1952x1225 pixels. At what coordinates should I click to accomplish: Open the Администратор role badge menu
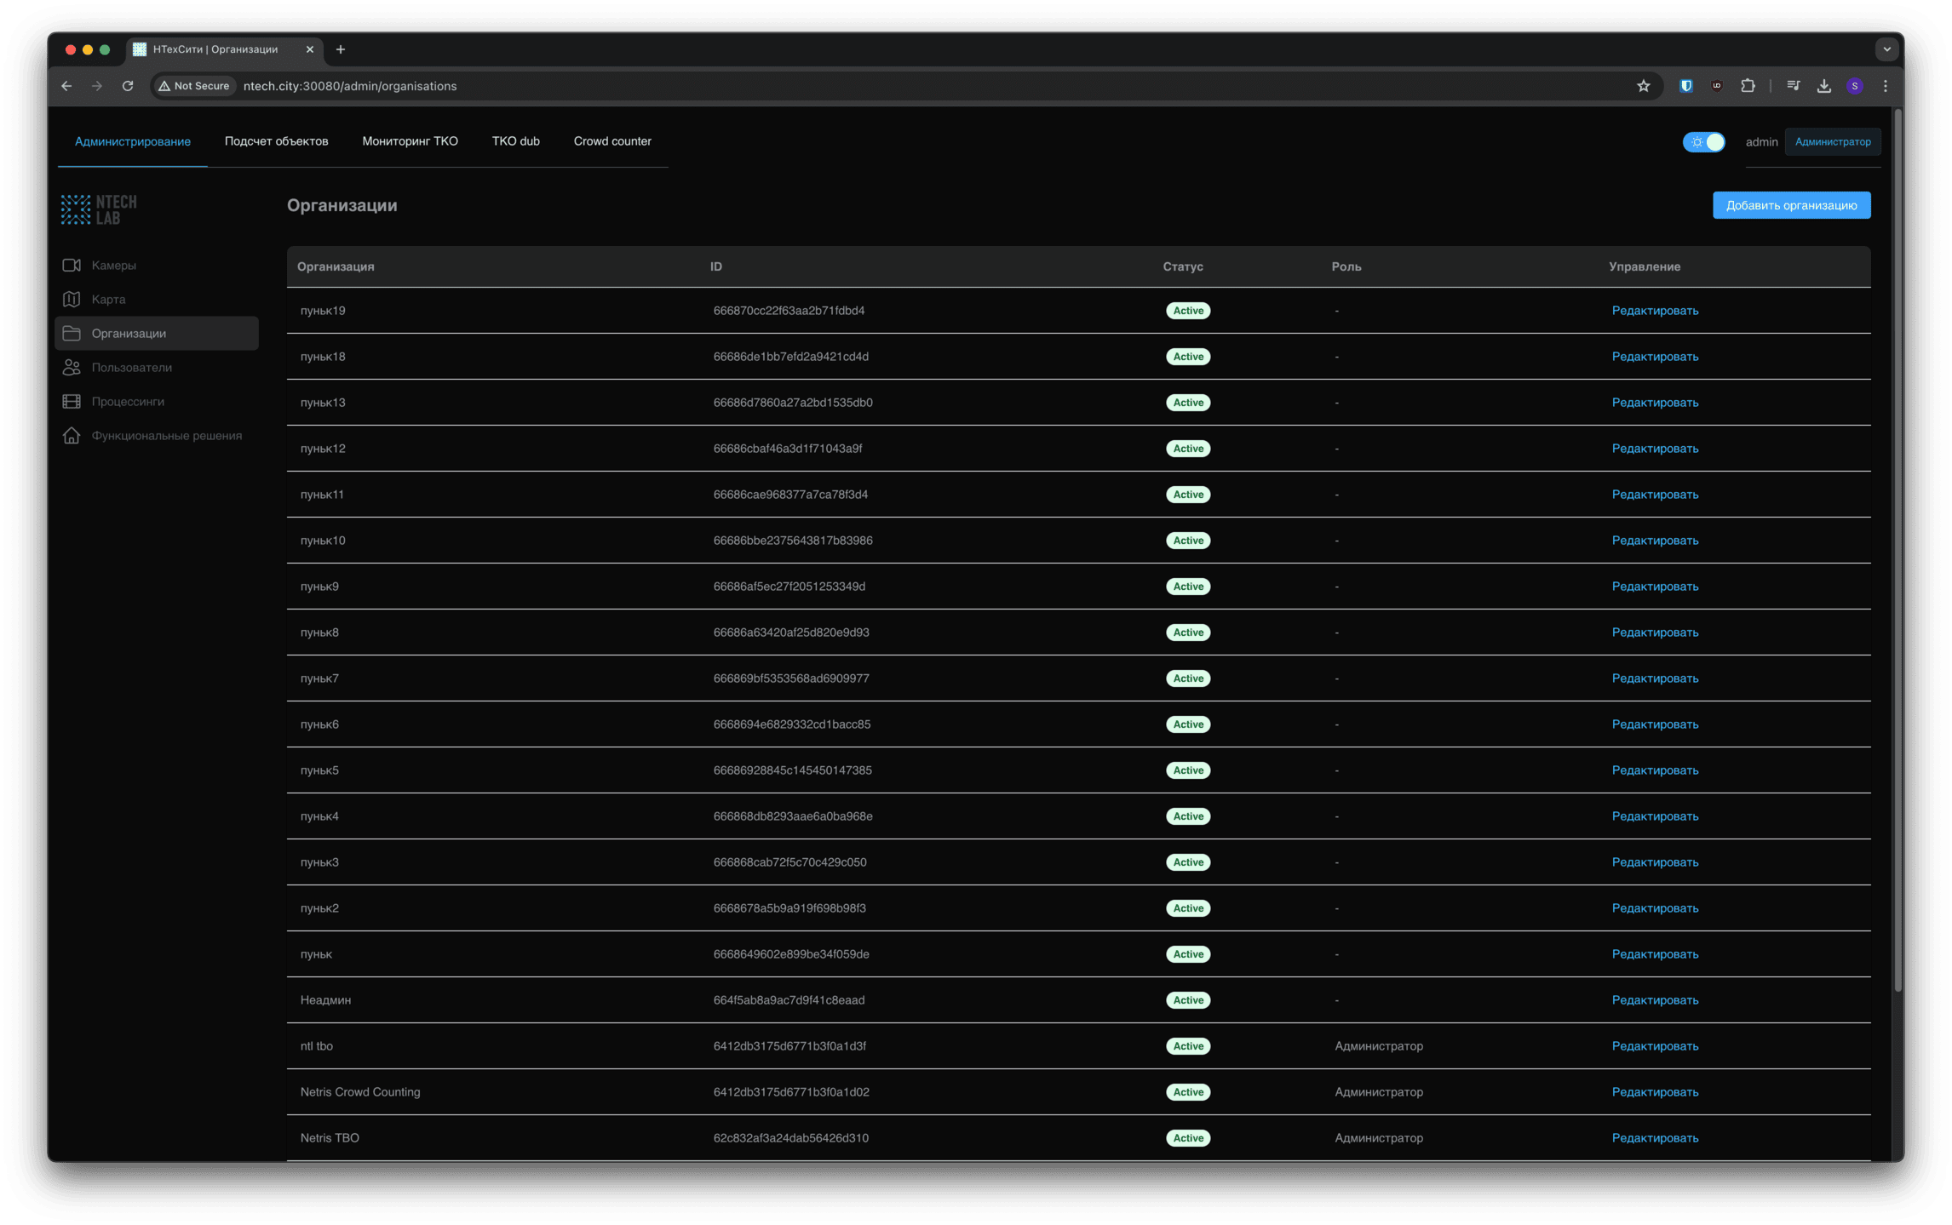click(1832, 142)
